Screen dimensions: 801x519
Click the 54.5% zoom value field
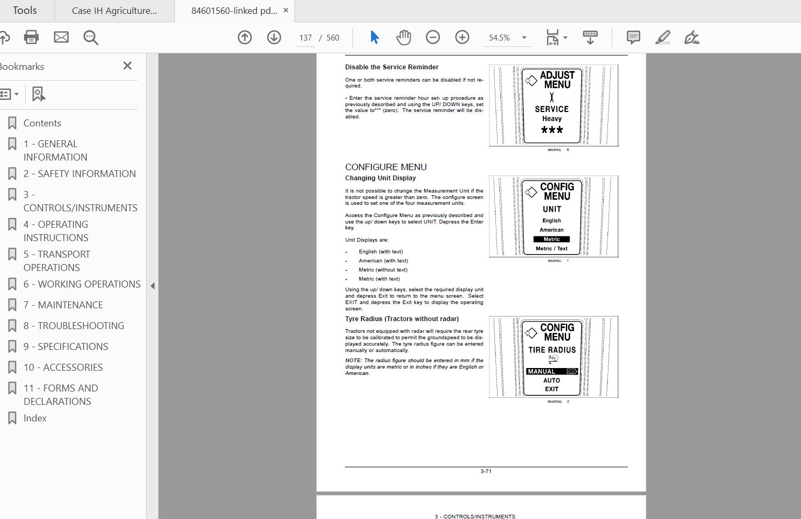click(x=500, y=37)
